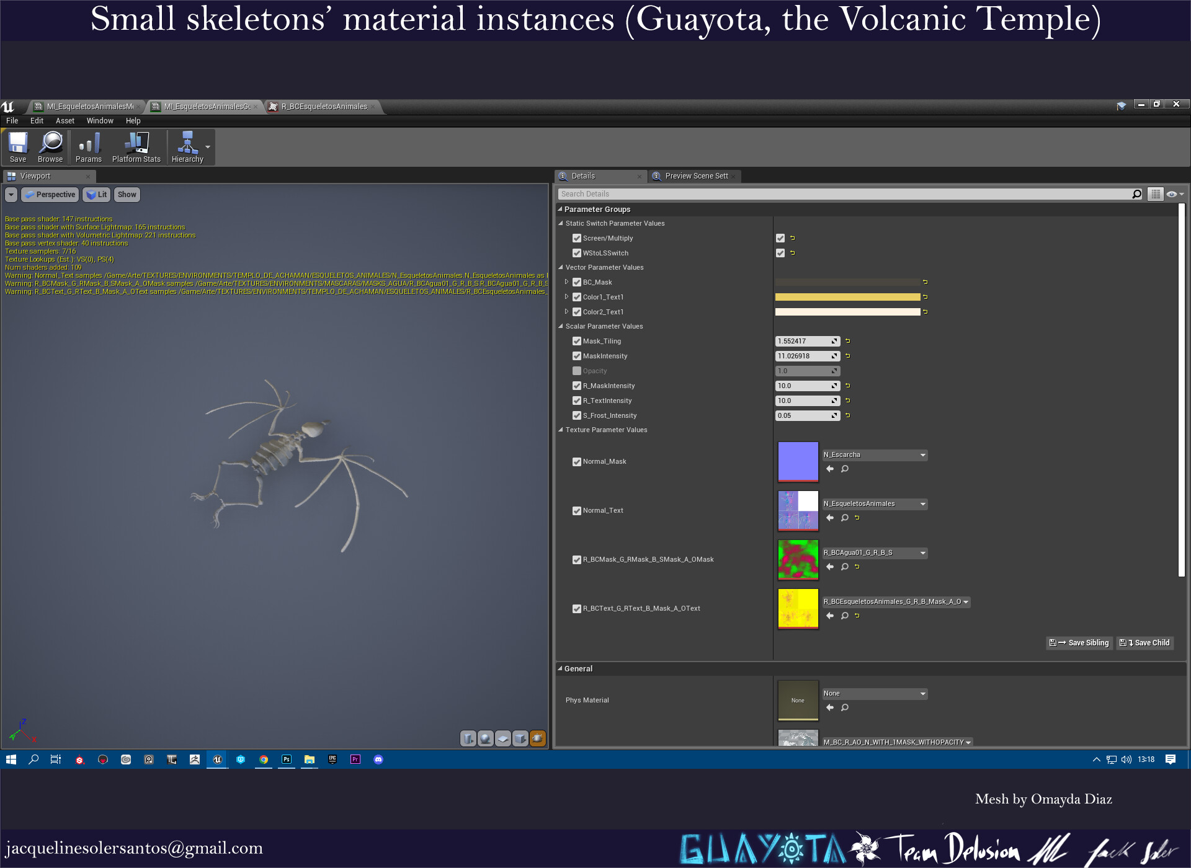Click the Lit view mode button
This screenshot has height=868, width=1191.
point(97,195)
